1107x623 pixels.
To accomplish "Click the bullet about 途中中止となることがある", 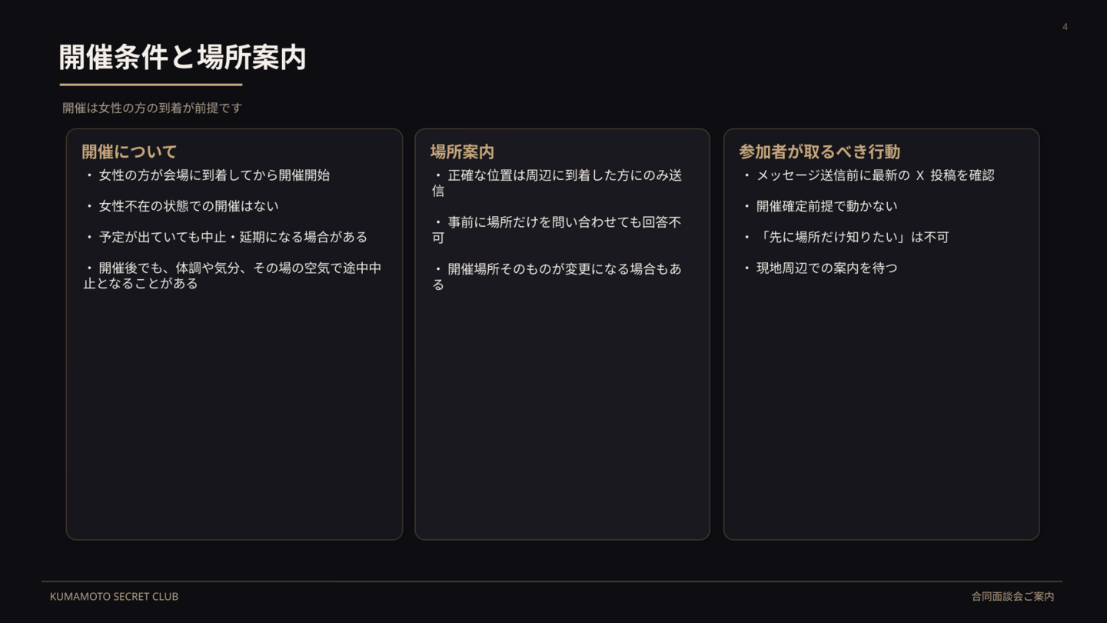I will click(232, 275).
